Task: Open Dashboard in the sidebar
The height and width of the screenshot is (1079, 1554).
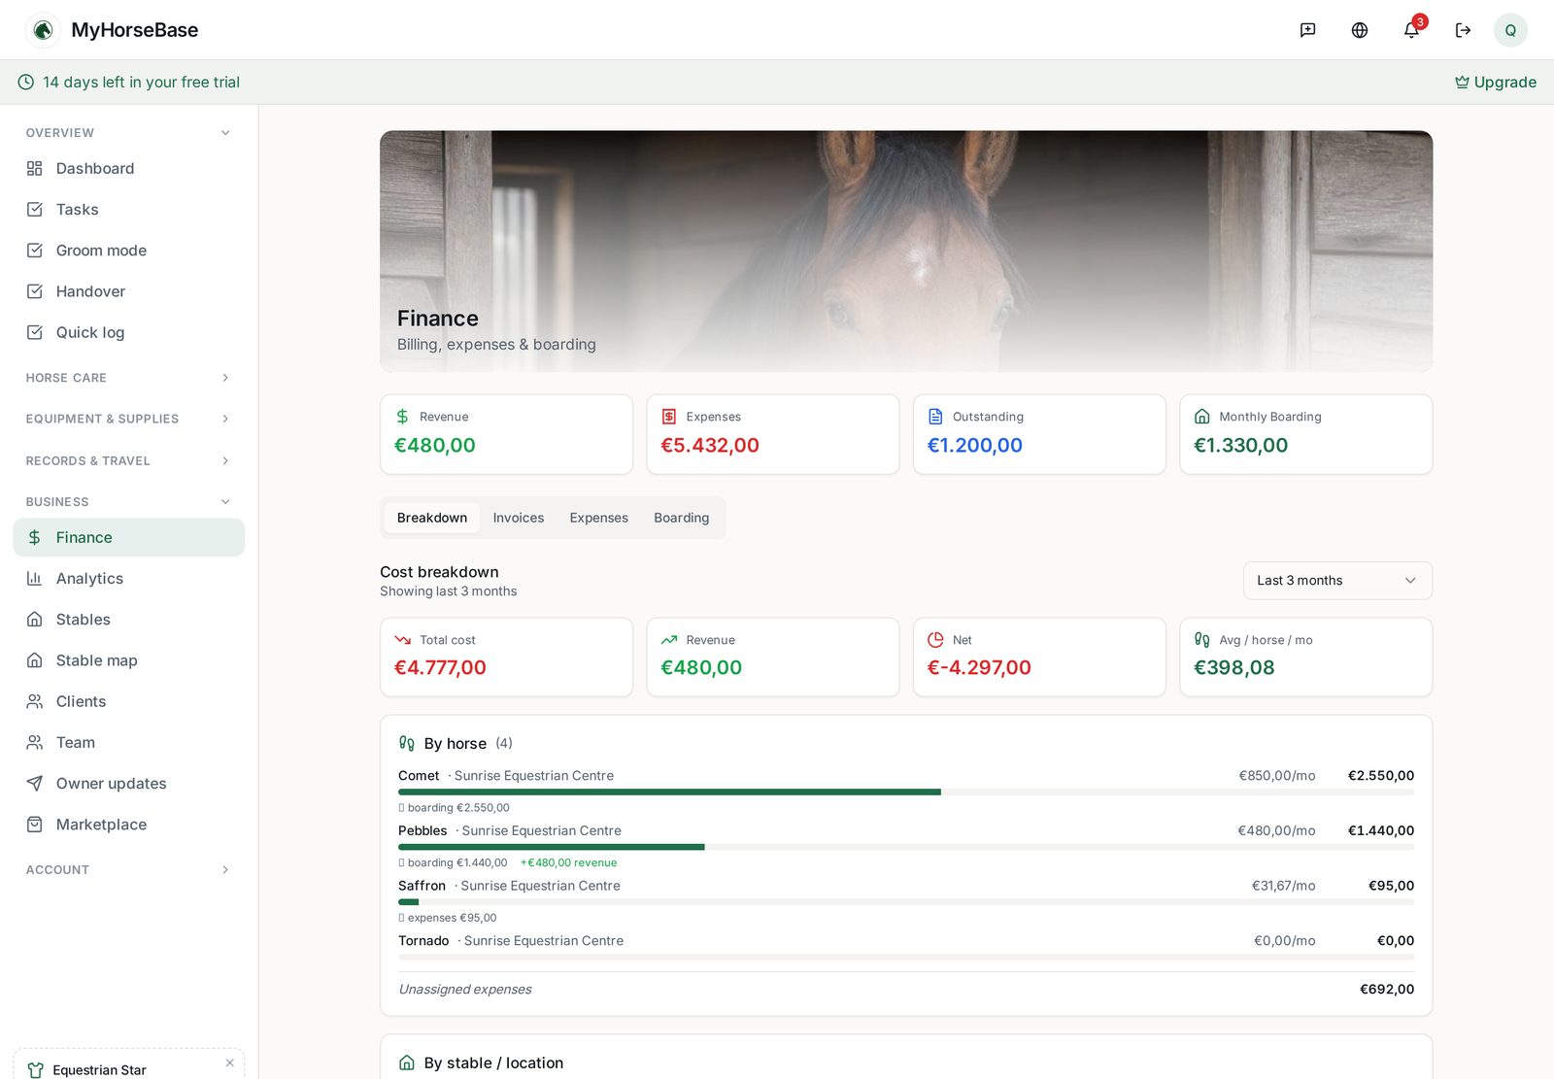Action: tap(129, 169)
